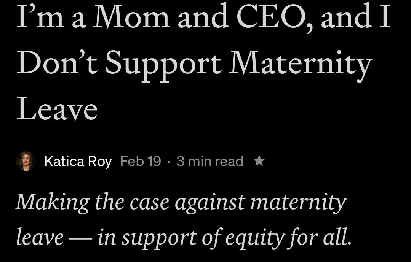
Task: Click "Making" at the subtitle start
Action: (52, 202)
